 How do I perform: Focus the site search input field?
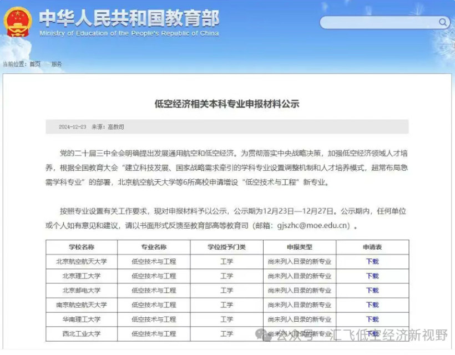[x=378, y=22]
